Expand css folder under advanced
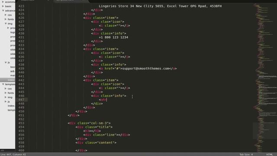The image size is (277, 156). (x=6, y=15)
